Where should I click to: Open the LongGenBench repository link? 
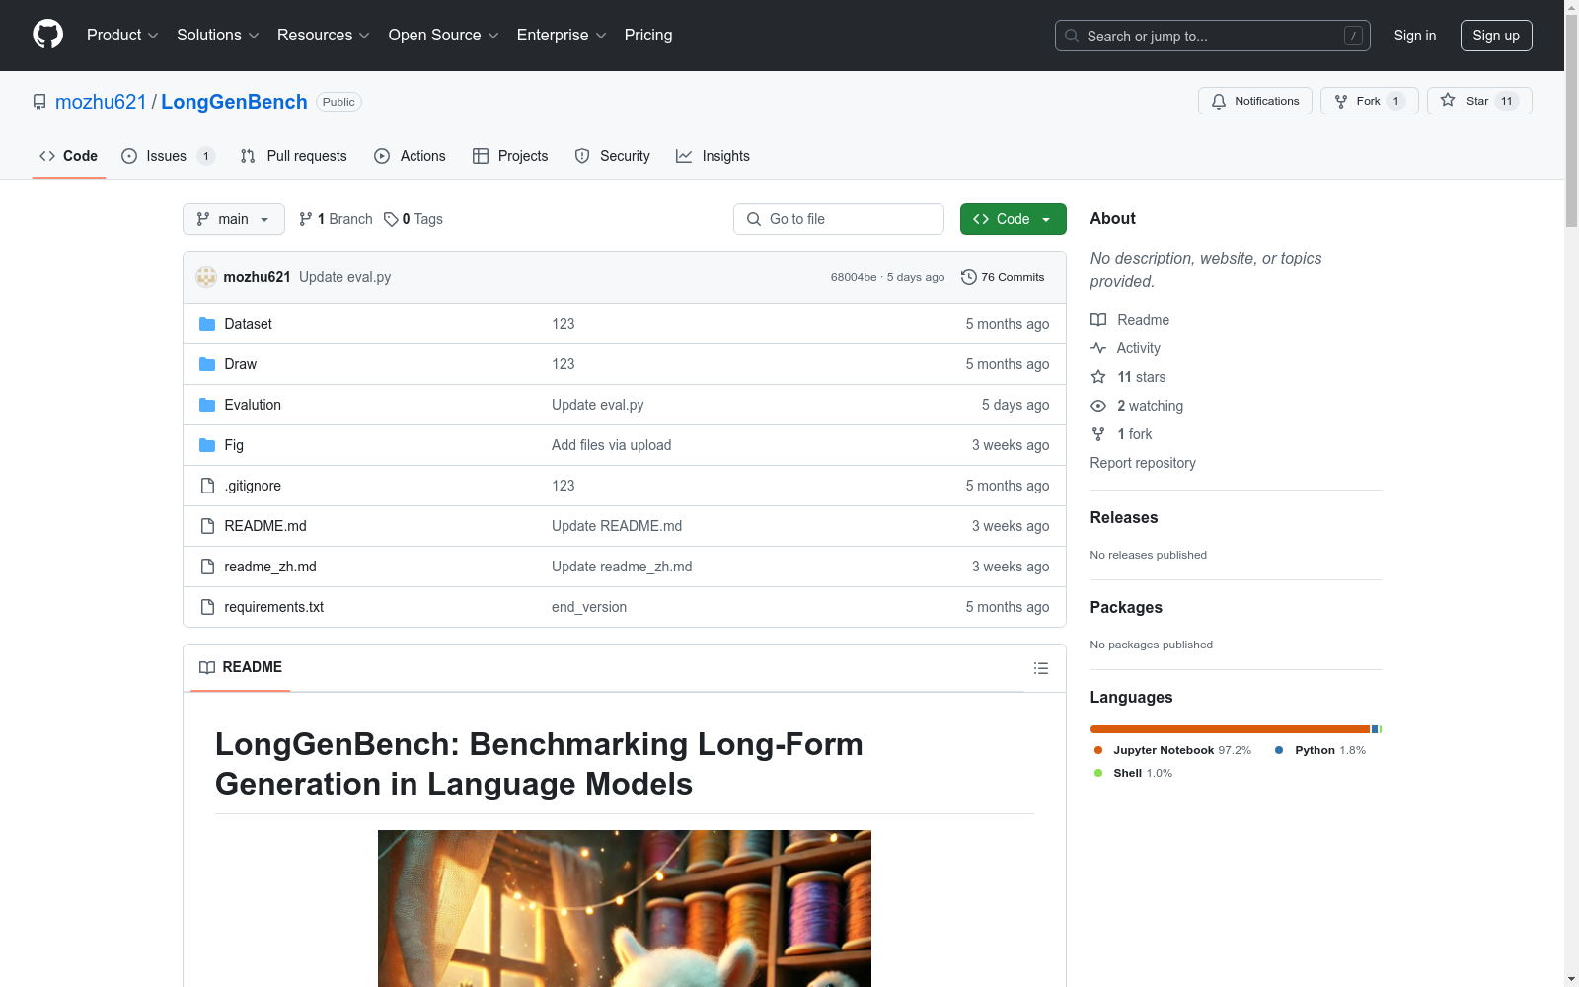click(x=234, y=102)
